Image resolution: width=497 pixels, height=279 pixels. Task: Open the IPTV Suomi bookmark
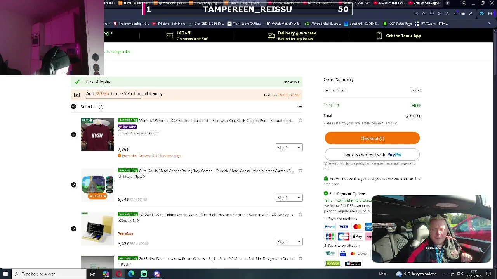pyautogui.click(x=432, y=24)
